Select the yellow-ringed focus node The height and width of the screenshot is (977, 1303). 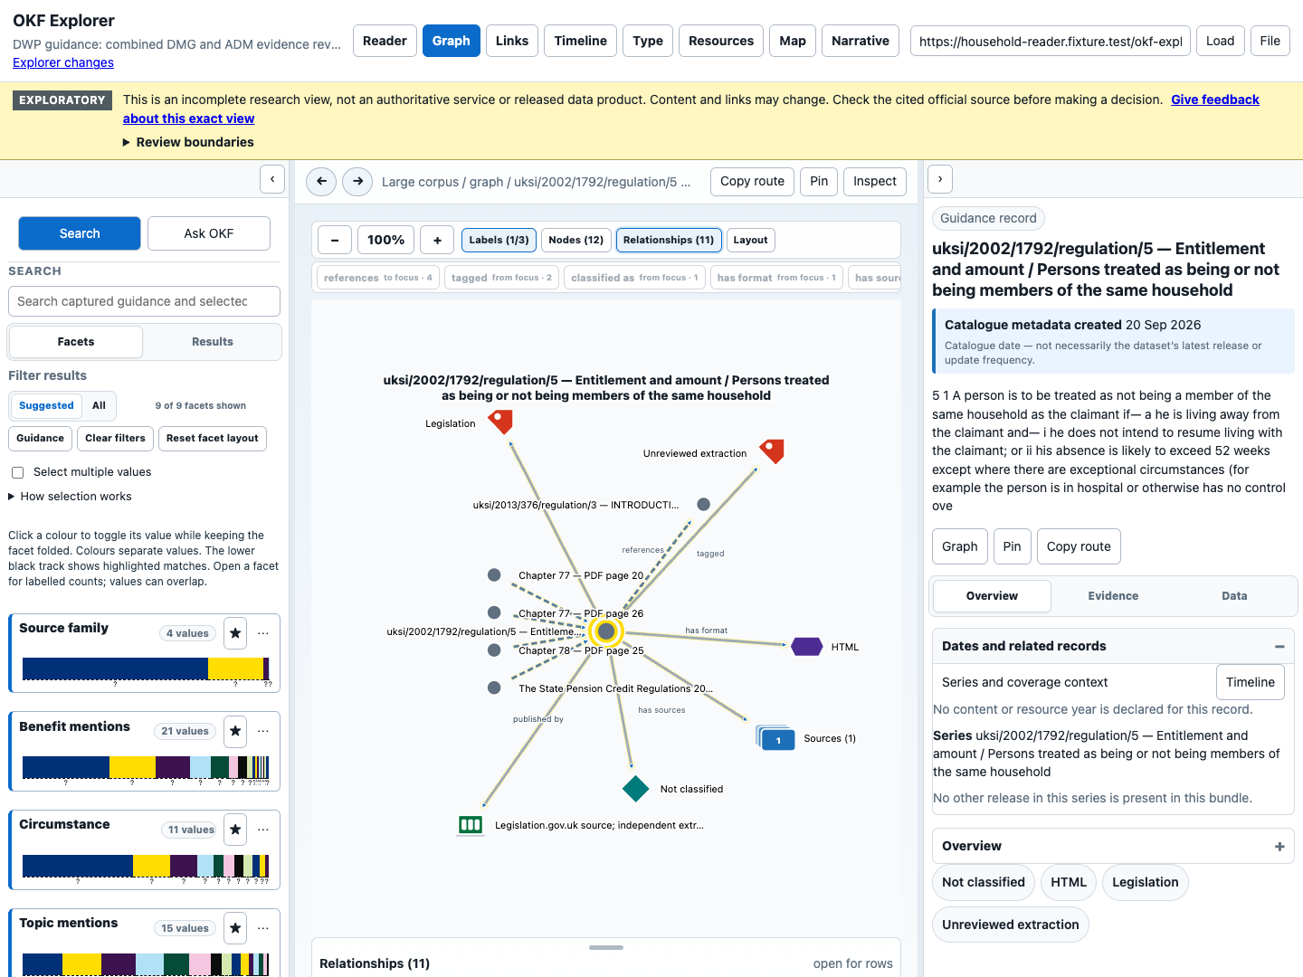[x=606, y=631]
